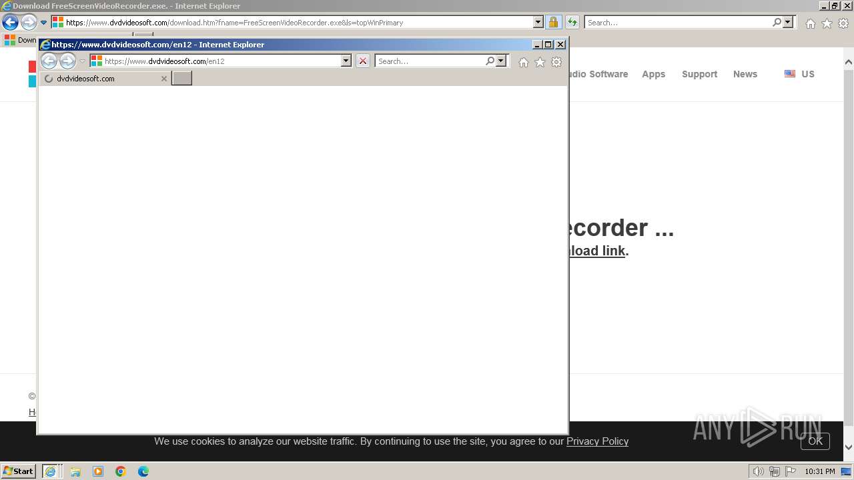Click the direct download link
Image resolution: width=854 pixels, height=480 pixels.
tap(597, 251)
